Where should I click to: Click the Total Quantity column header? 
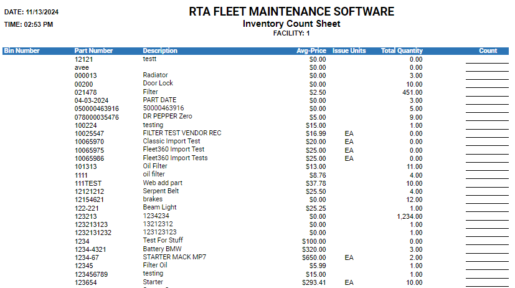click(x=402, y=51)
